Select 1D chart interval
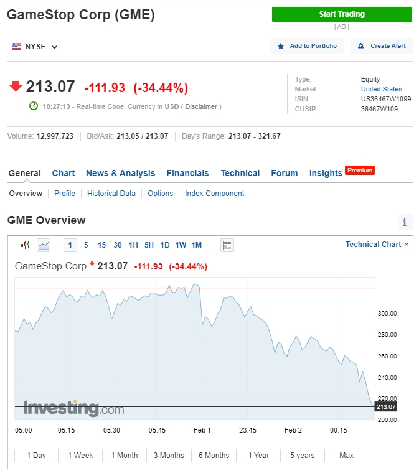Screen dimensions: 419x473 point(165,245)
